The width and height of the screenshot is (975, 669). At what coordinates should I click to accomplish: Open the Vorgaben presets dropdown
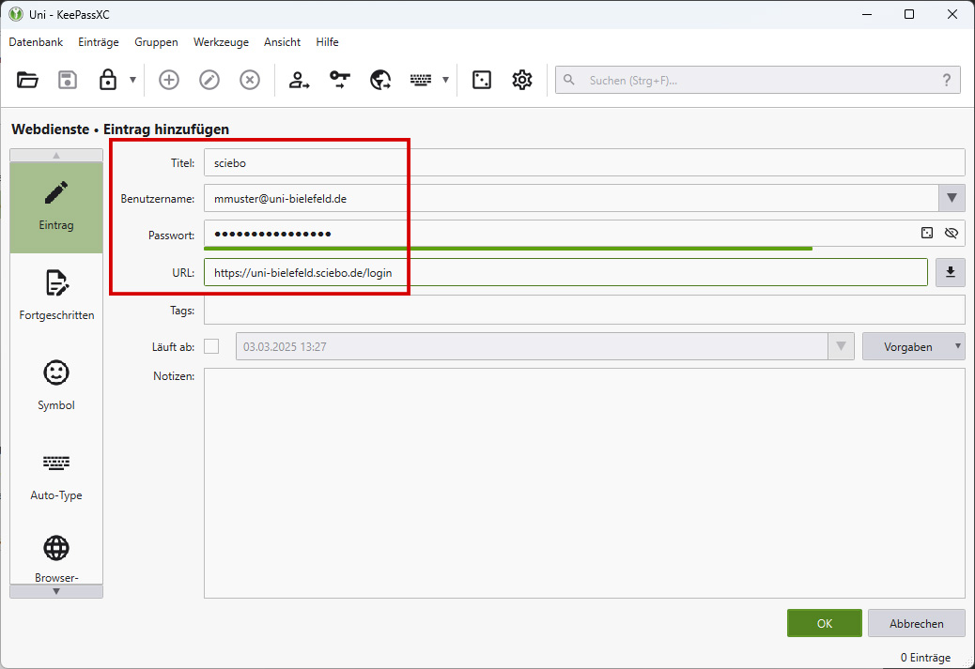coord(913,346)
